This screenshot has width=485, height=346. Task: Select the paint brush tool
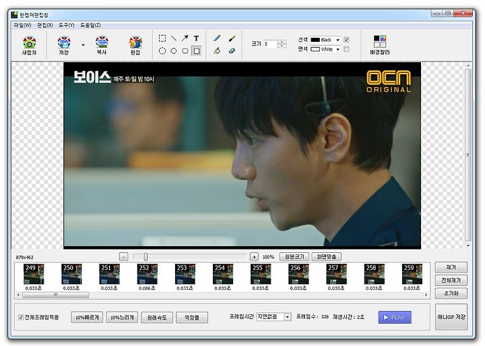232,38
